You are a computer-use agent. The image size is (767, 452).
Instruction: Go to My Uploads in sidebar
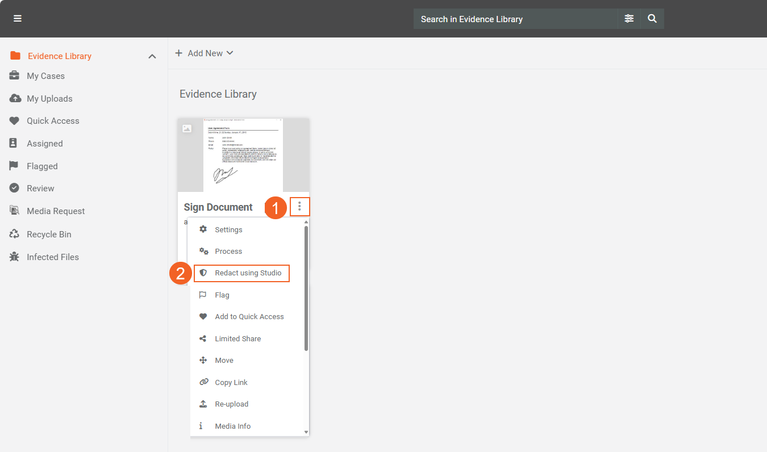(49, 99)
